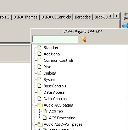128x130 pixels.
Task: Click the ACS Processing page icon
Action: pos(45,118)
